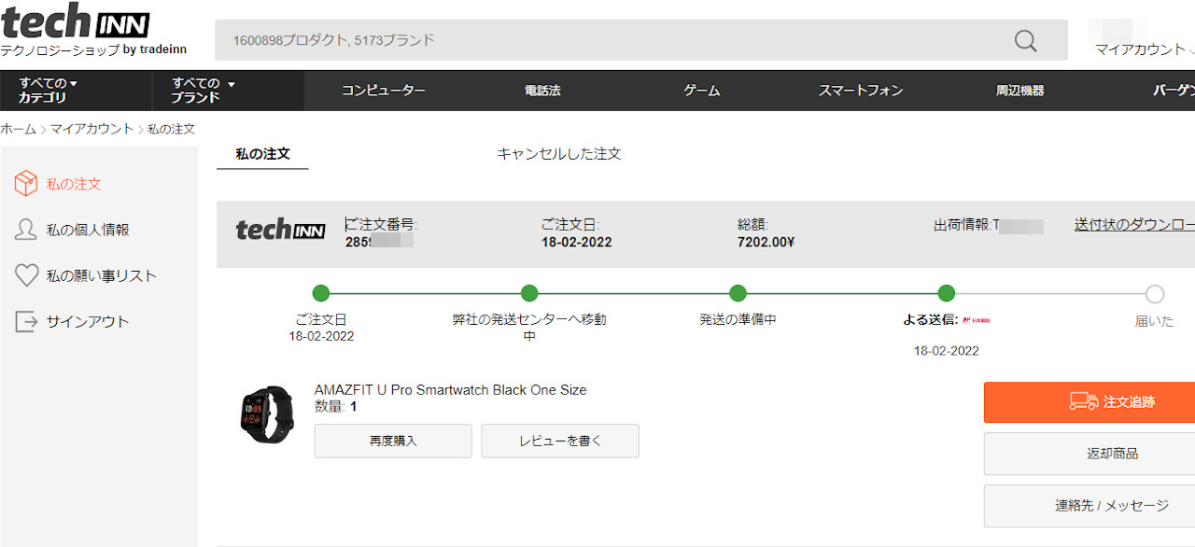Focus the product search field
1195x547 pixels.
(641, 40)
